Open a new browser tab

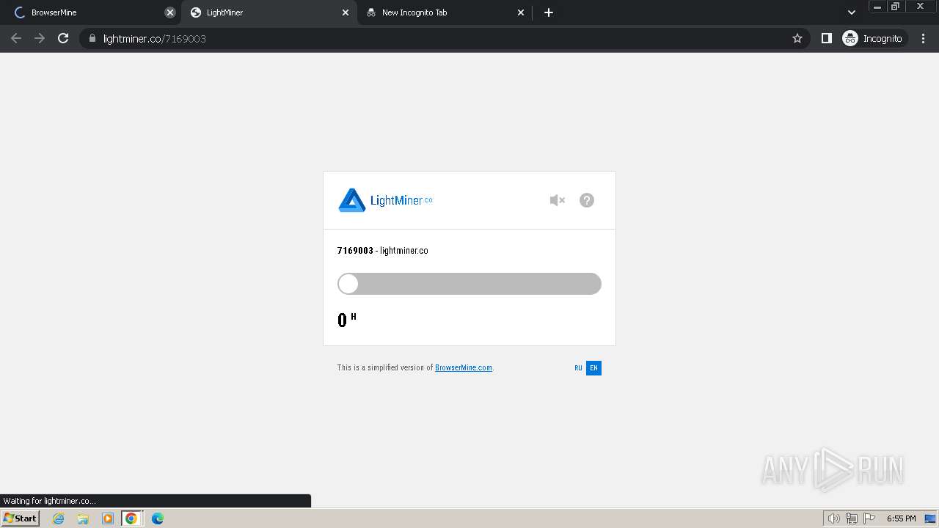pos(549,12)
